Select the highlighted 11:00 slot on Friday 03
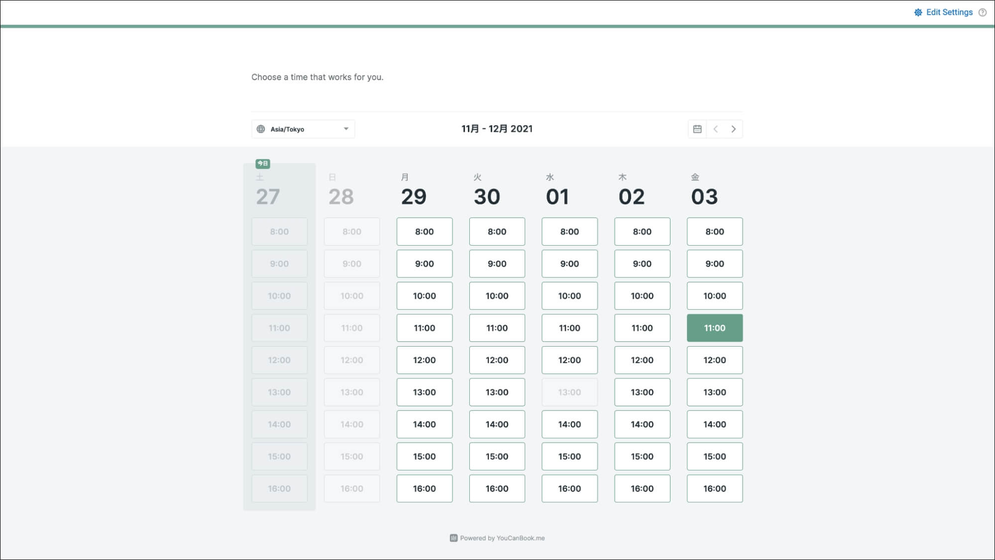Viewport: 995px width, 560px height. click(x=714, y=328)
